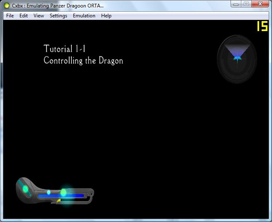This screenshot has width=272, height=222.
Task: Click the yellow frame counter showing 15
Action: (x=262, y=27)
